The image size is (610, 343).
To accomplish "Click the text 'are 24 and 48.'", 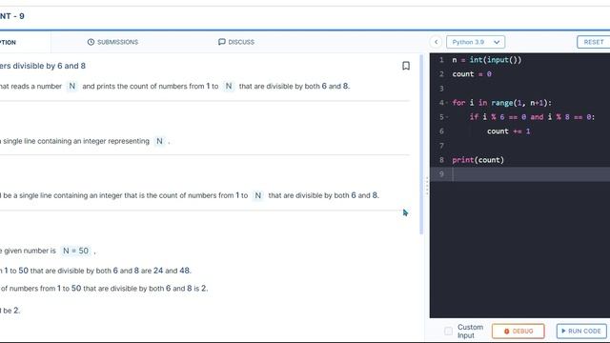I will coord(166,271).
